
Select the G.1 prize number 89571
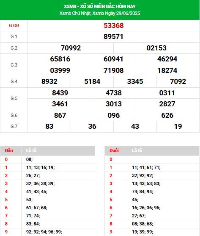113,37
